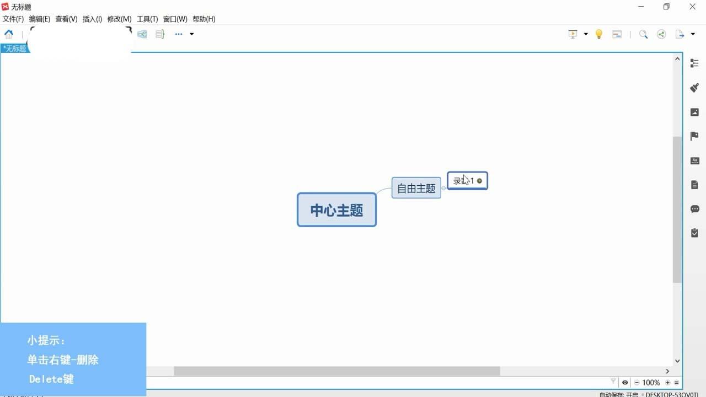Image resolution: width=706 pixels, height=397 pixels.
Task: Click the share icon in the toolbar
Action: tap(661, 34)
